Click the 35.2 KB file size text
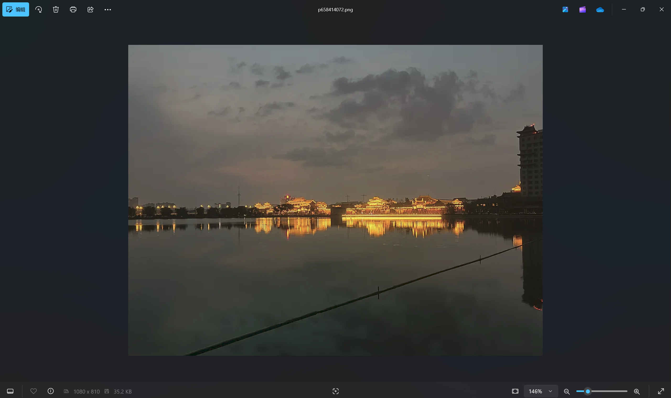 [x=122, y=391]
